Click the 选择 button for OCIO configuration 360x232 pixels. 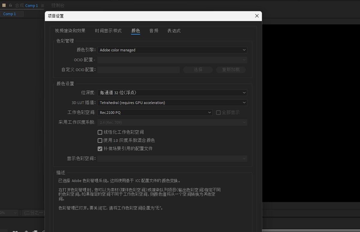(198, 69)
